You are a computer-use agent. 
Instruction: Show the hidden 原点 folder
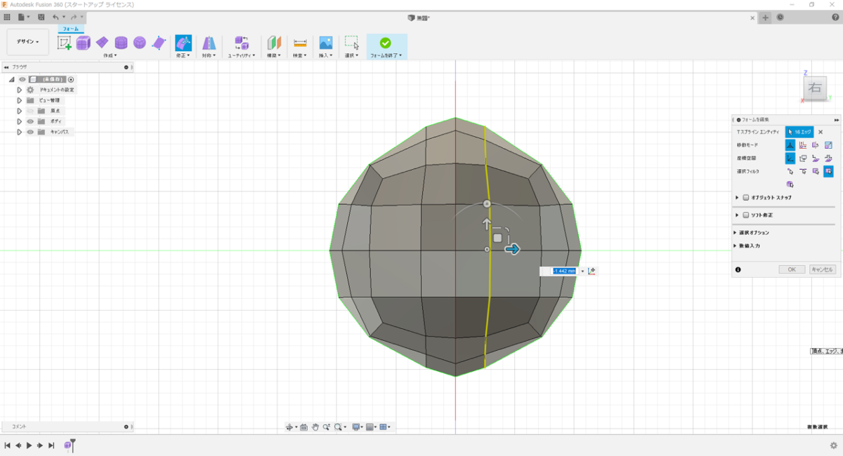(30, 111)
